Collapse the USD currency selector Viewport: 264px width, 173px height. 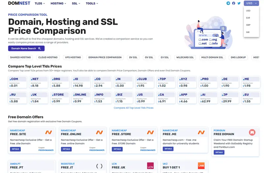[x=251, y=3]
